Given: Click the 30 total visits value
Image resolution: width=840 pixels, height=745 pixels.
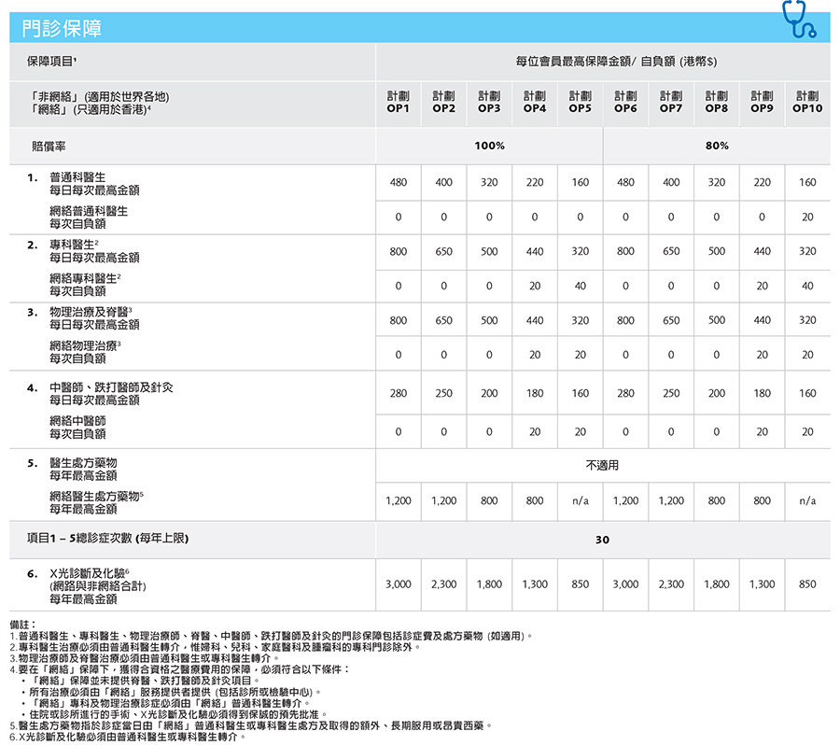Looking at the screenshot, I should click(x=602, y=540).
